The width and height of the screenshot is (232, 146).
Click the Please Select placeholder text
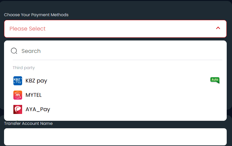pos(27,29)
